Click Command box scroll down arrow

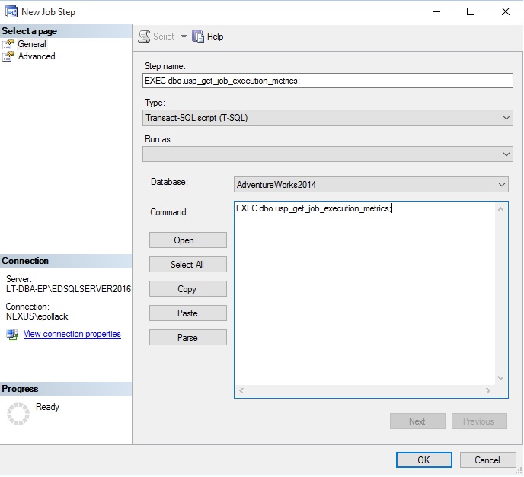point(500,378)
